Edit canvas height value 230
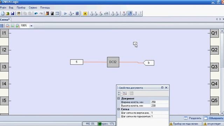 pos(160,106)
